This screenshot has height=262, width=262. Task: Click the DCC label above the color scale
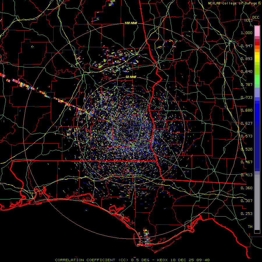click(x=256, y=17)
